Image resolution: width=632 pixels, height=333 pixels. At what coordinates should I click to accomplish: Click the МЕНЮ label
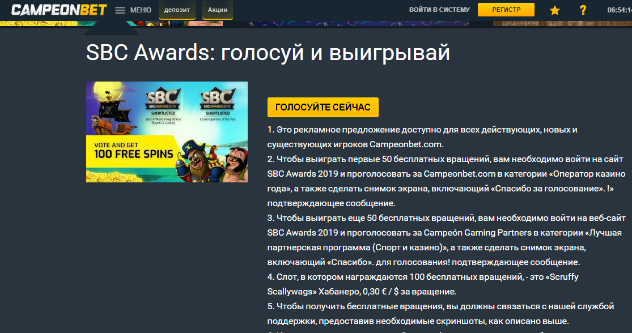[141, 10]
